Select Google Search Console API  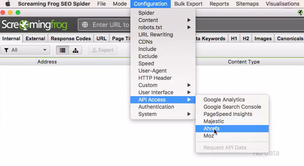(x=232, y=107)
